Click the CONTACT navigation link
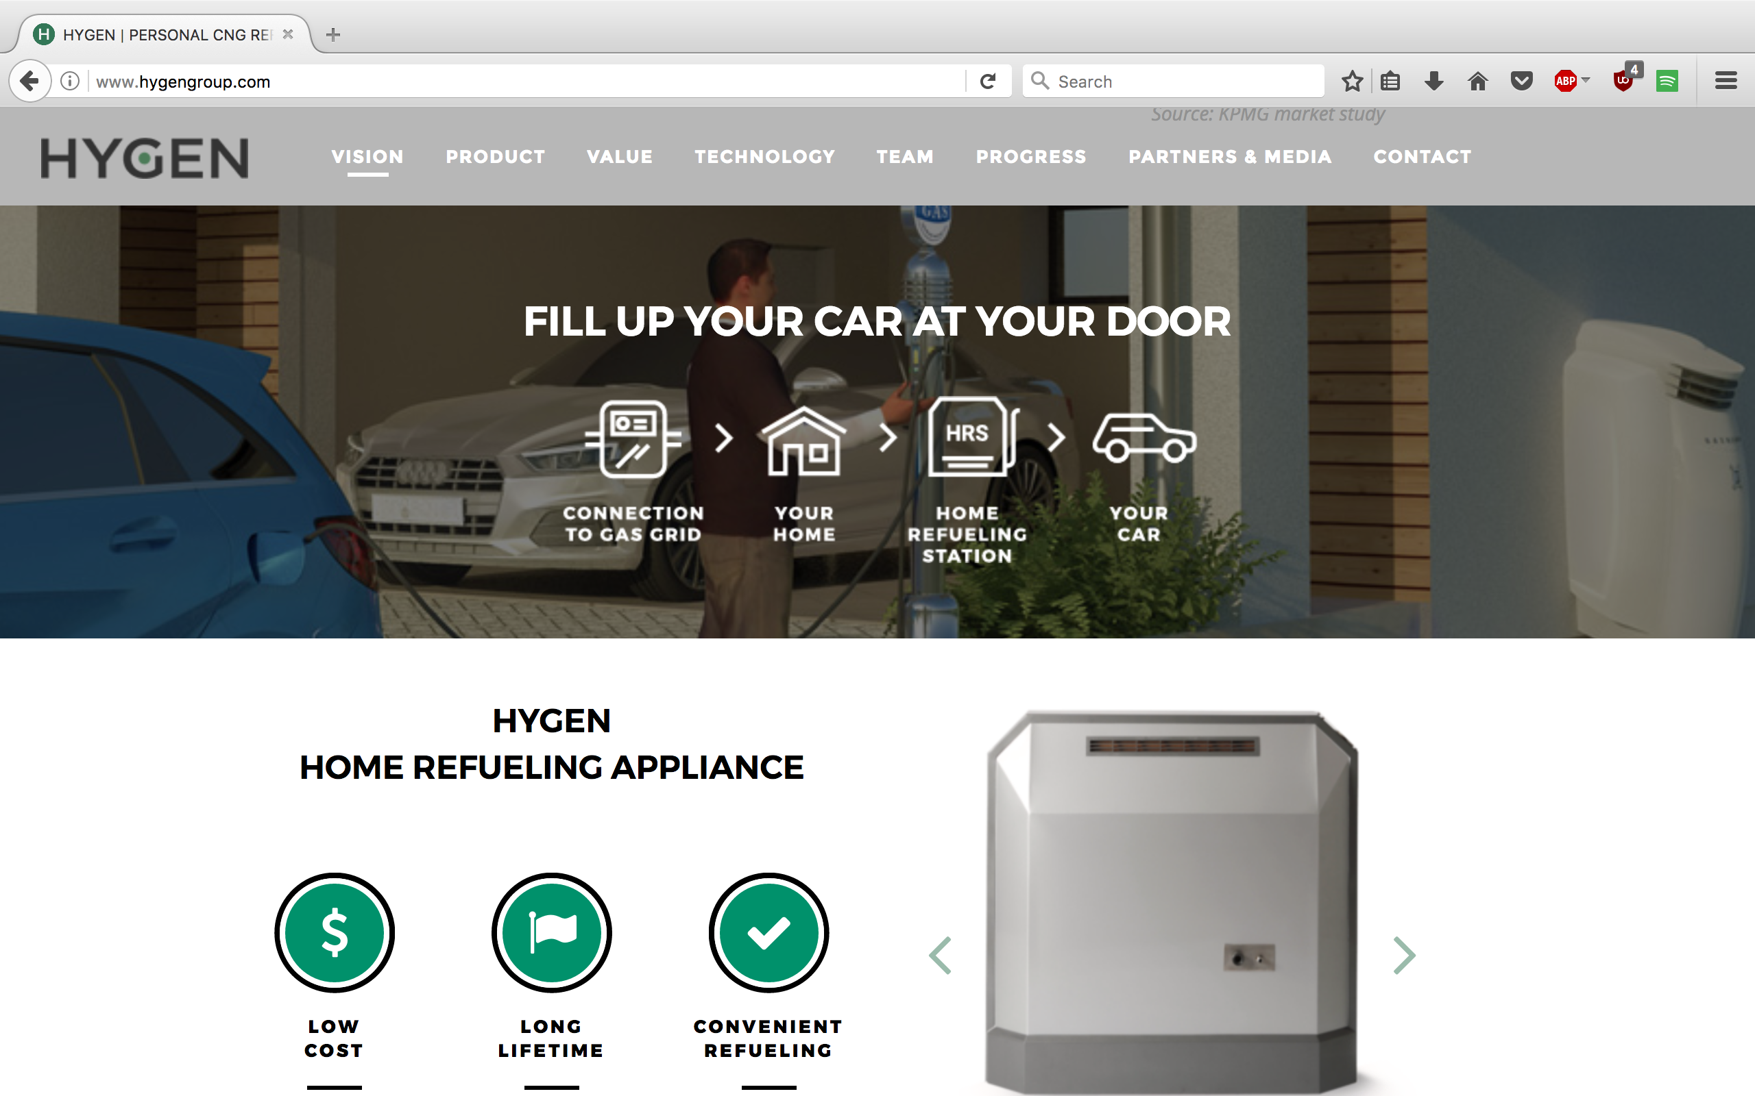The image size is (1755, 1096). (x=1423, y=157)
